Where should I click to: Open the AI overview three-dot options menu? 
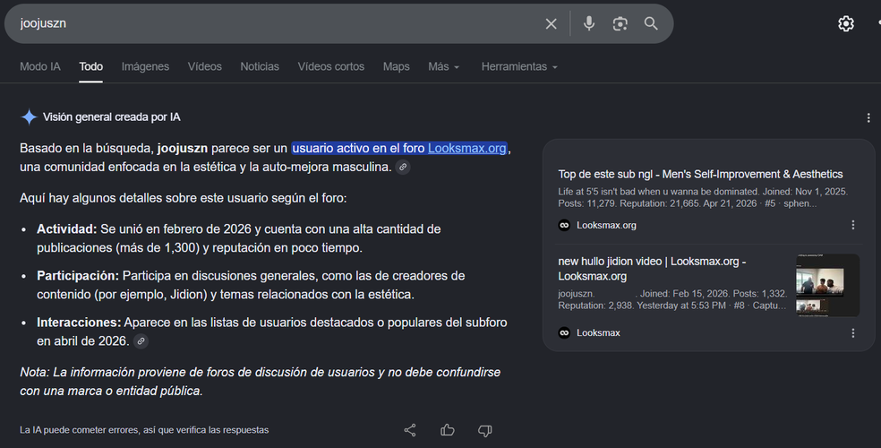(868, 117)
